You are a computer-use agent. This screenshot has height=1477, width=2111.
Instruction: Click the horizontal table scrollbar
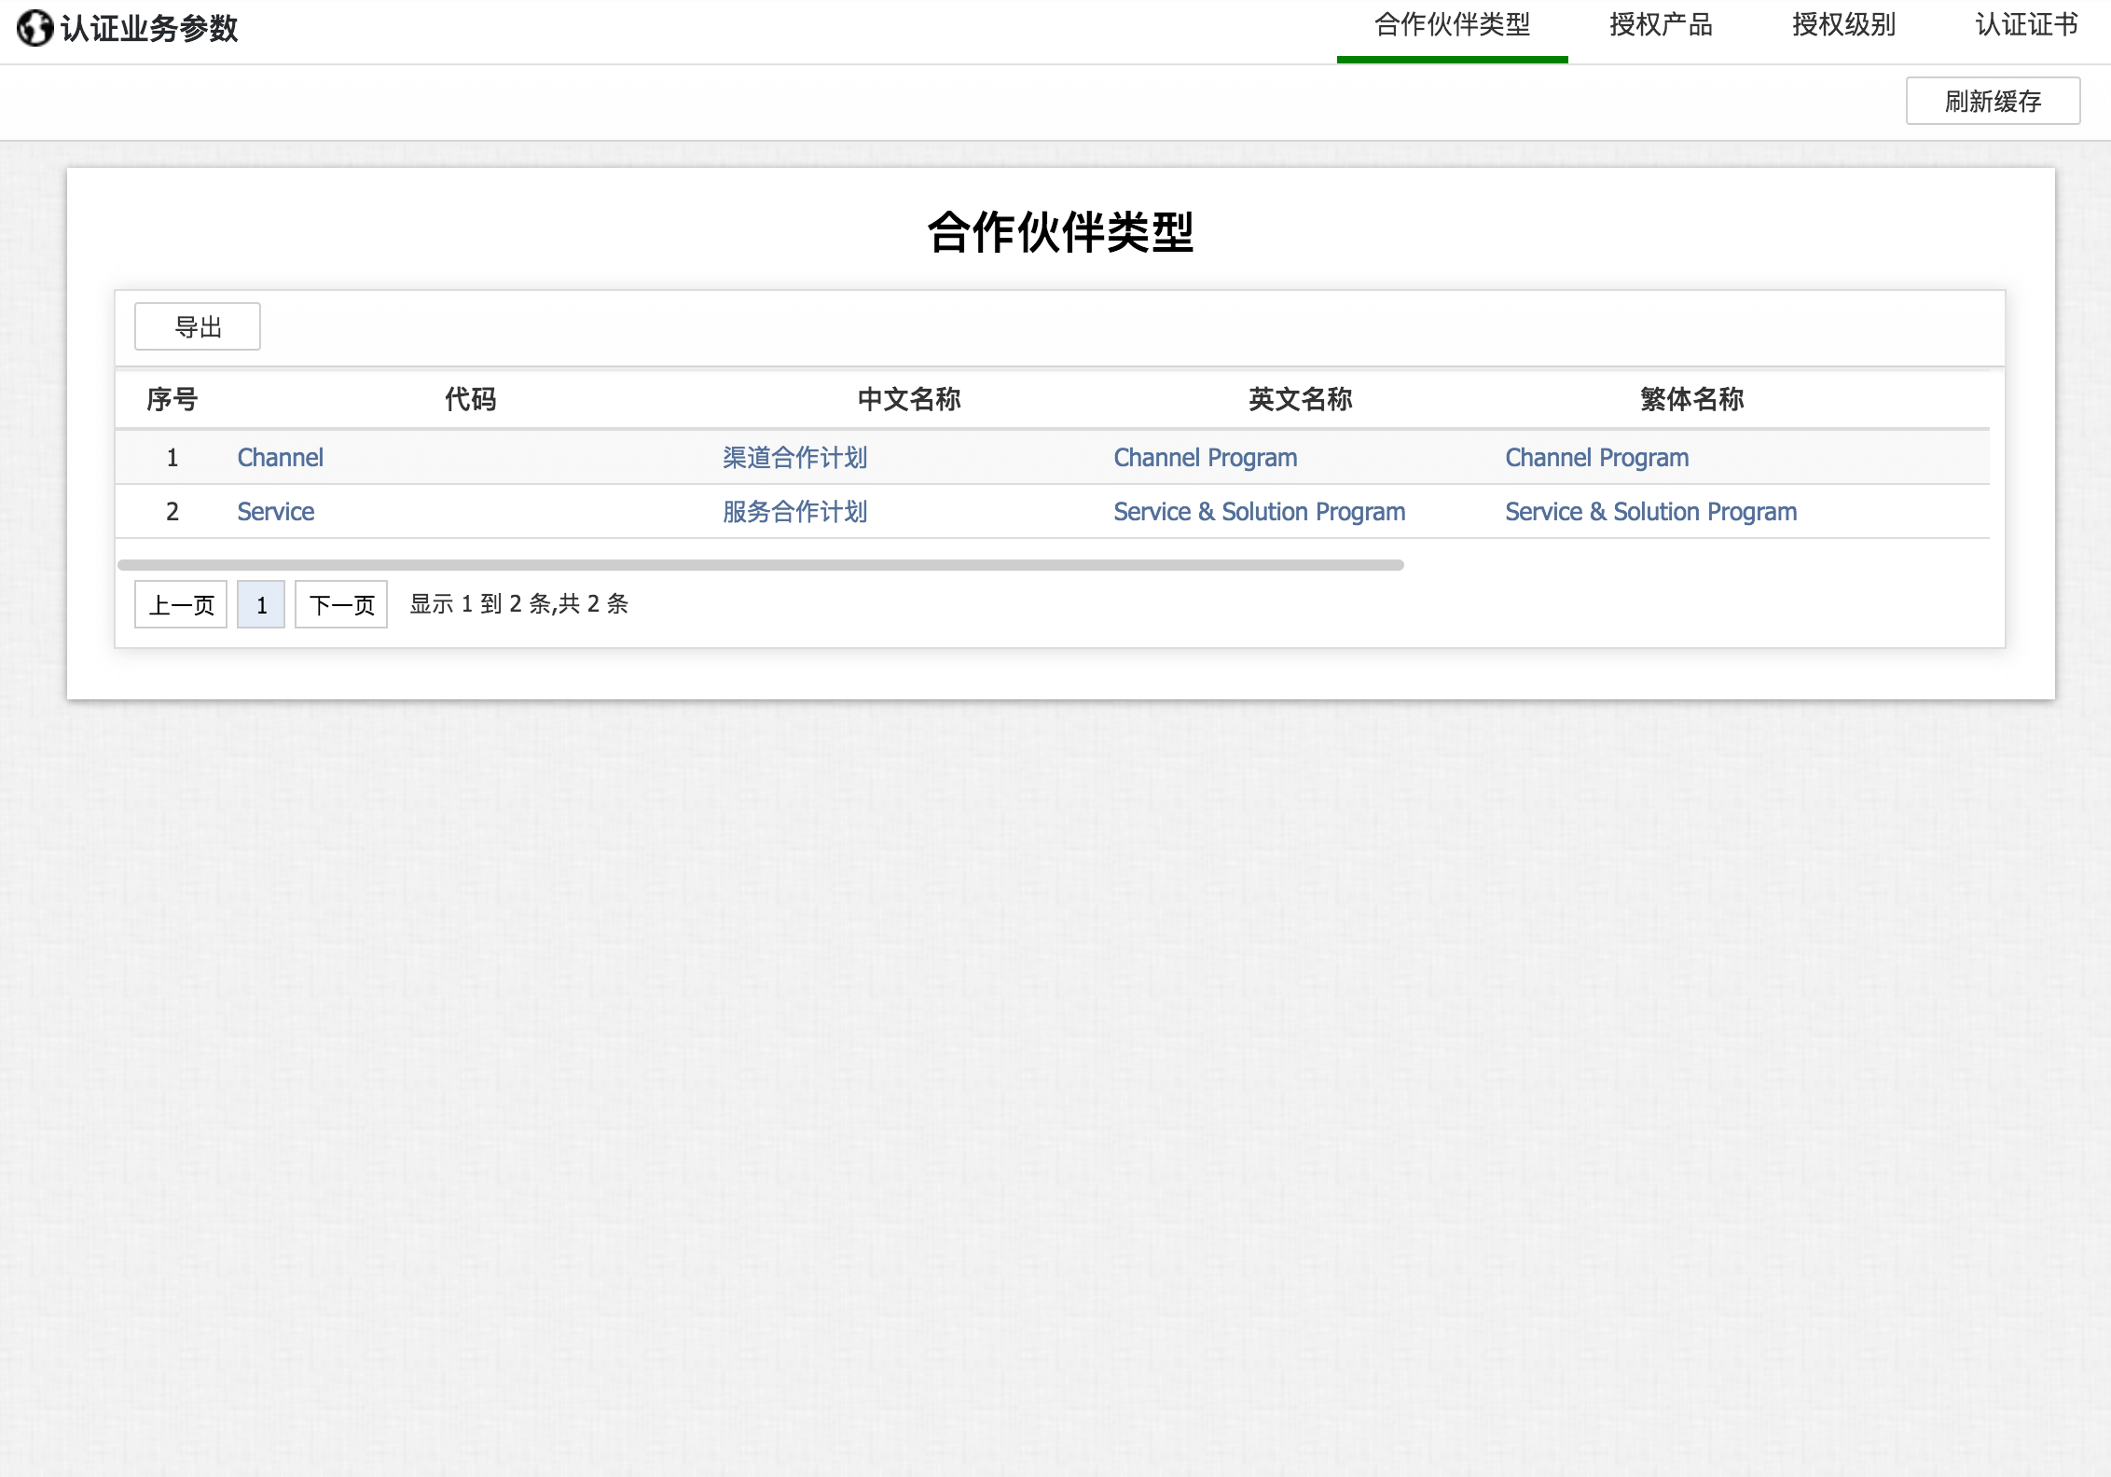click(760, 565)
